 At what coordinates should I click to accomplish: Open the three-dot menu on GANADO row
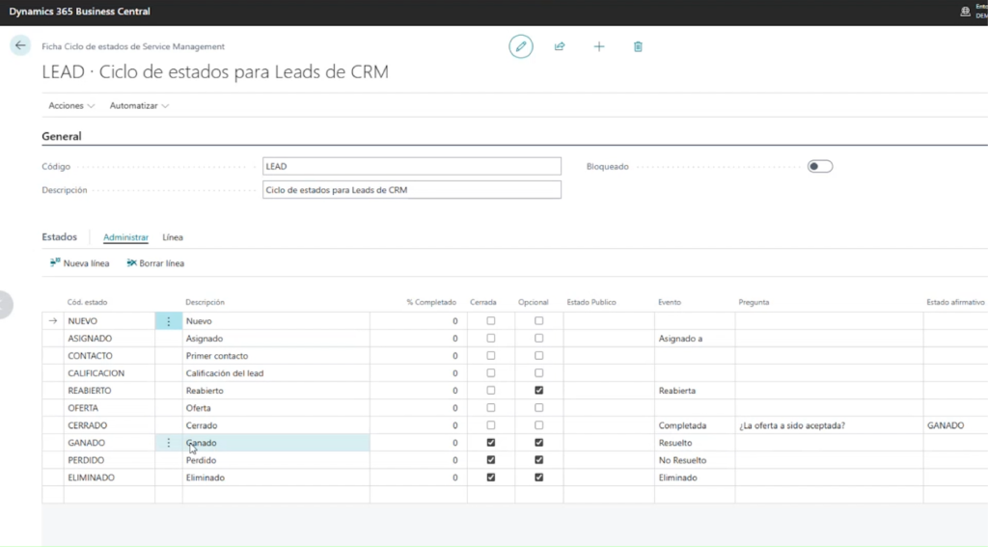[169, 443]
